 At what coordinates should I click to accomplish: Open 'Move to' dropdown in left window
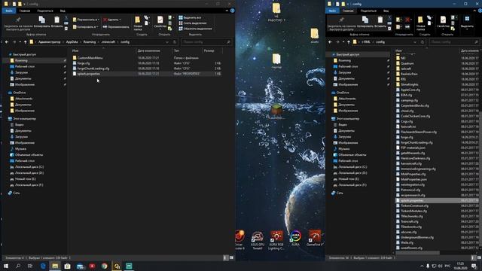tap(86, 20)
